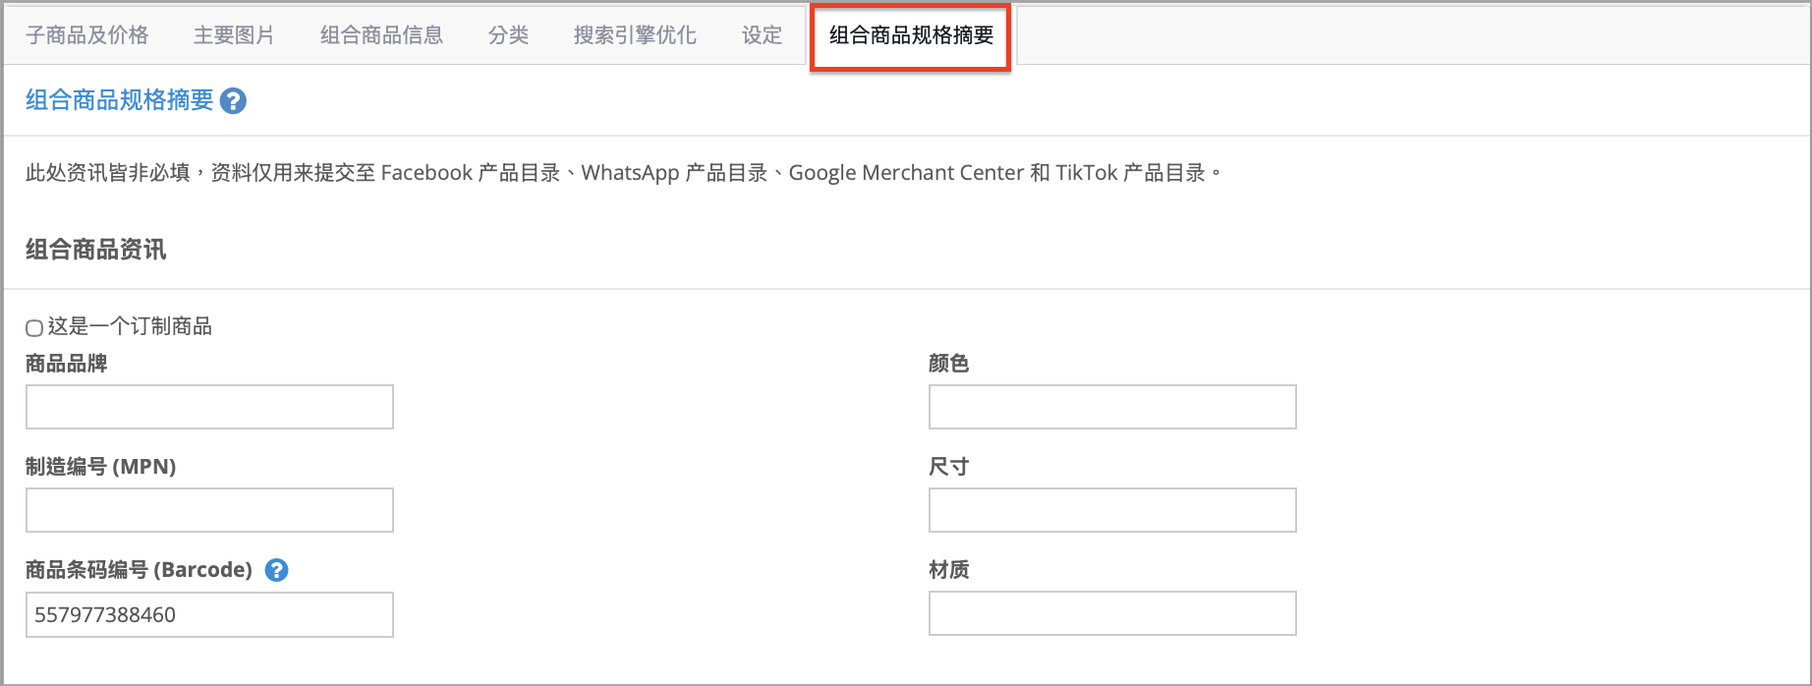Switch to the 主要图片 tab

234,35
